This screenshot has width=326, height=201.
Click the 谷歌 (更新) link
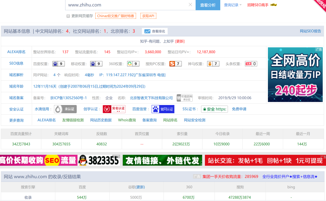point(140,187)
